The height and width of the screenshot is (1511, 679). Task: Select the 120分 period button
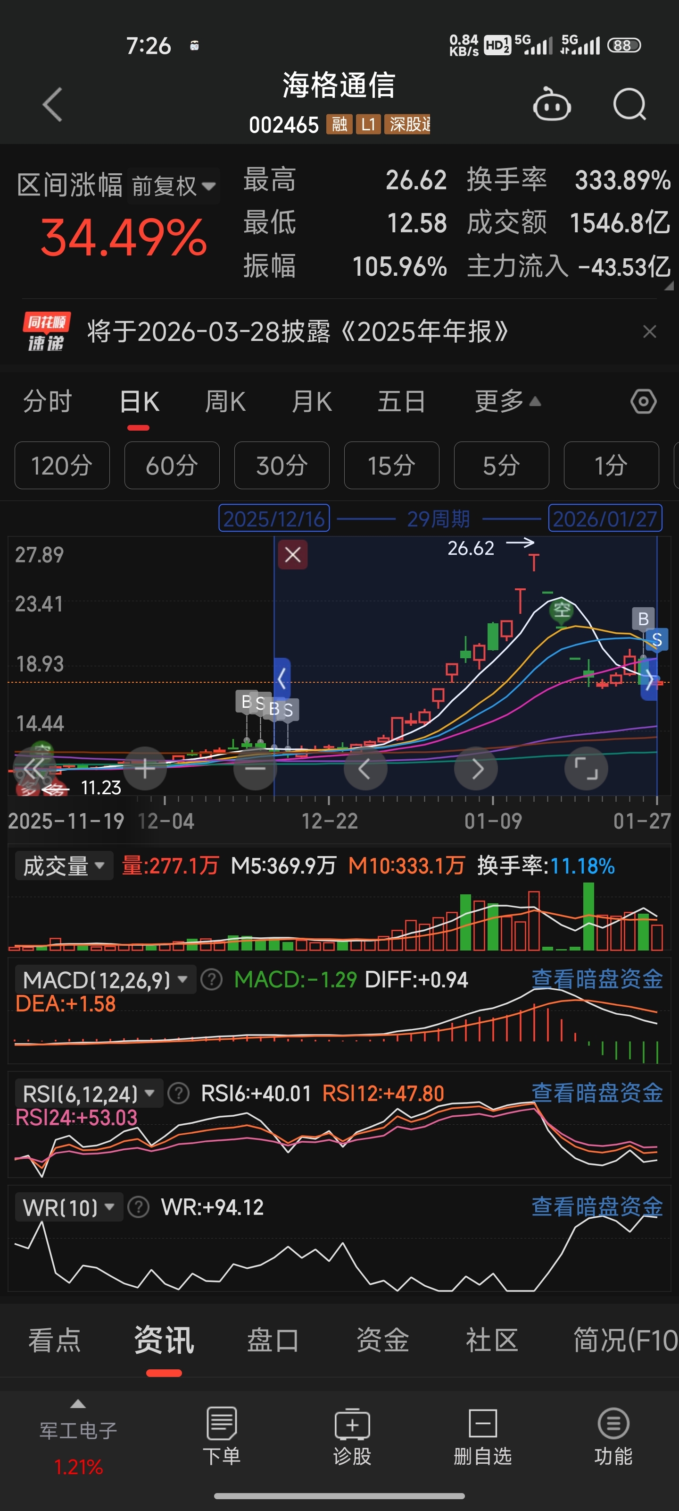62,465
